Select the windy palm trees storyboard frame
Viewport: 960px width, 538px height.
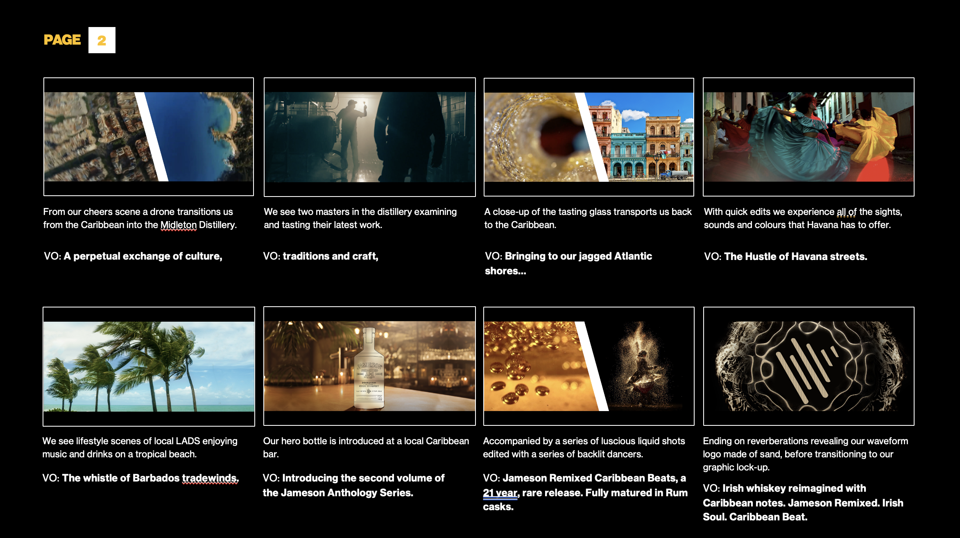pyautogui.click(x=149, y=366)
